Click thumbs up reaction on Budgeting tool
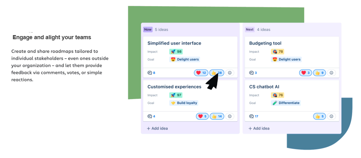The image size is (361, 158). [x=320, y=73]
